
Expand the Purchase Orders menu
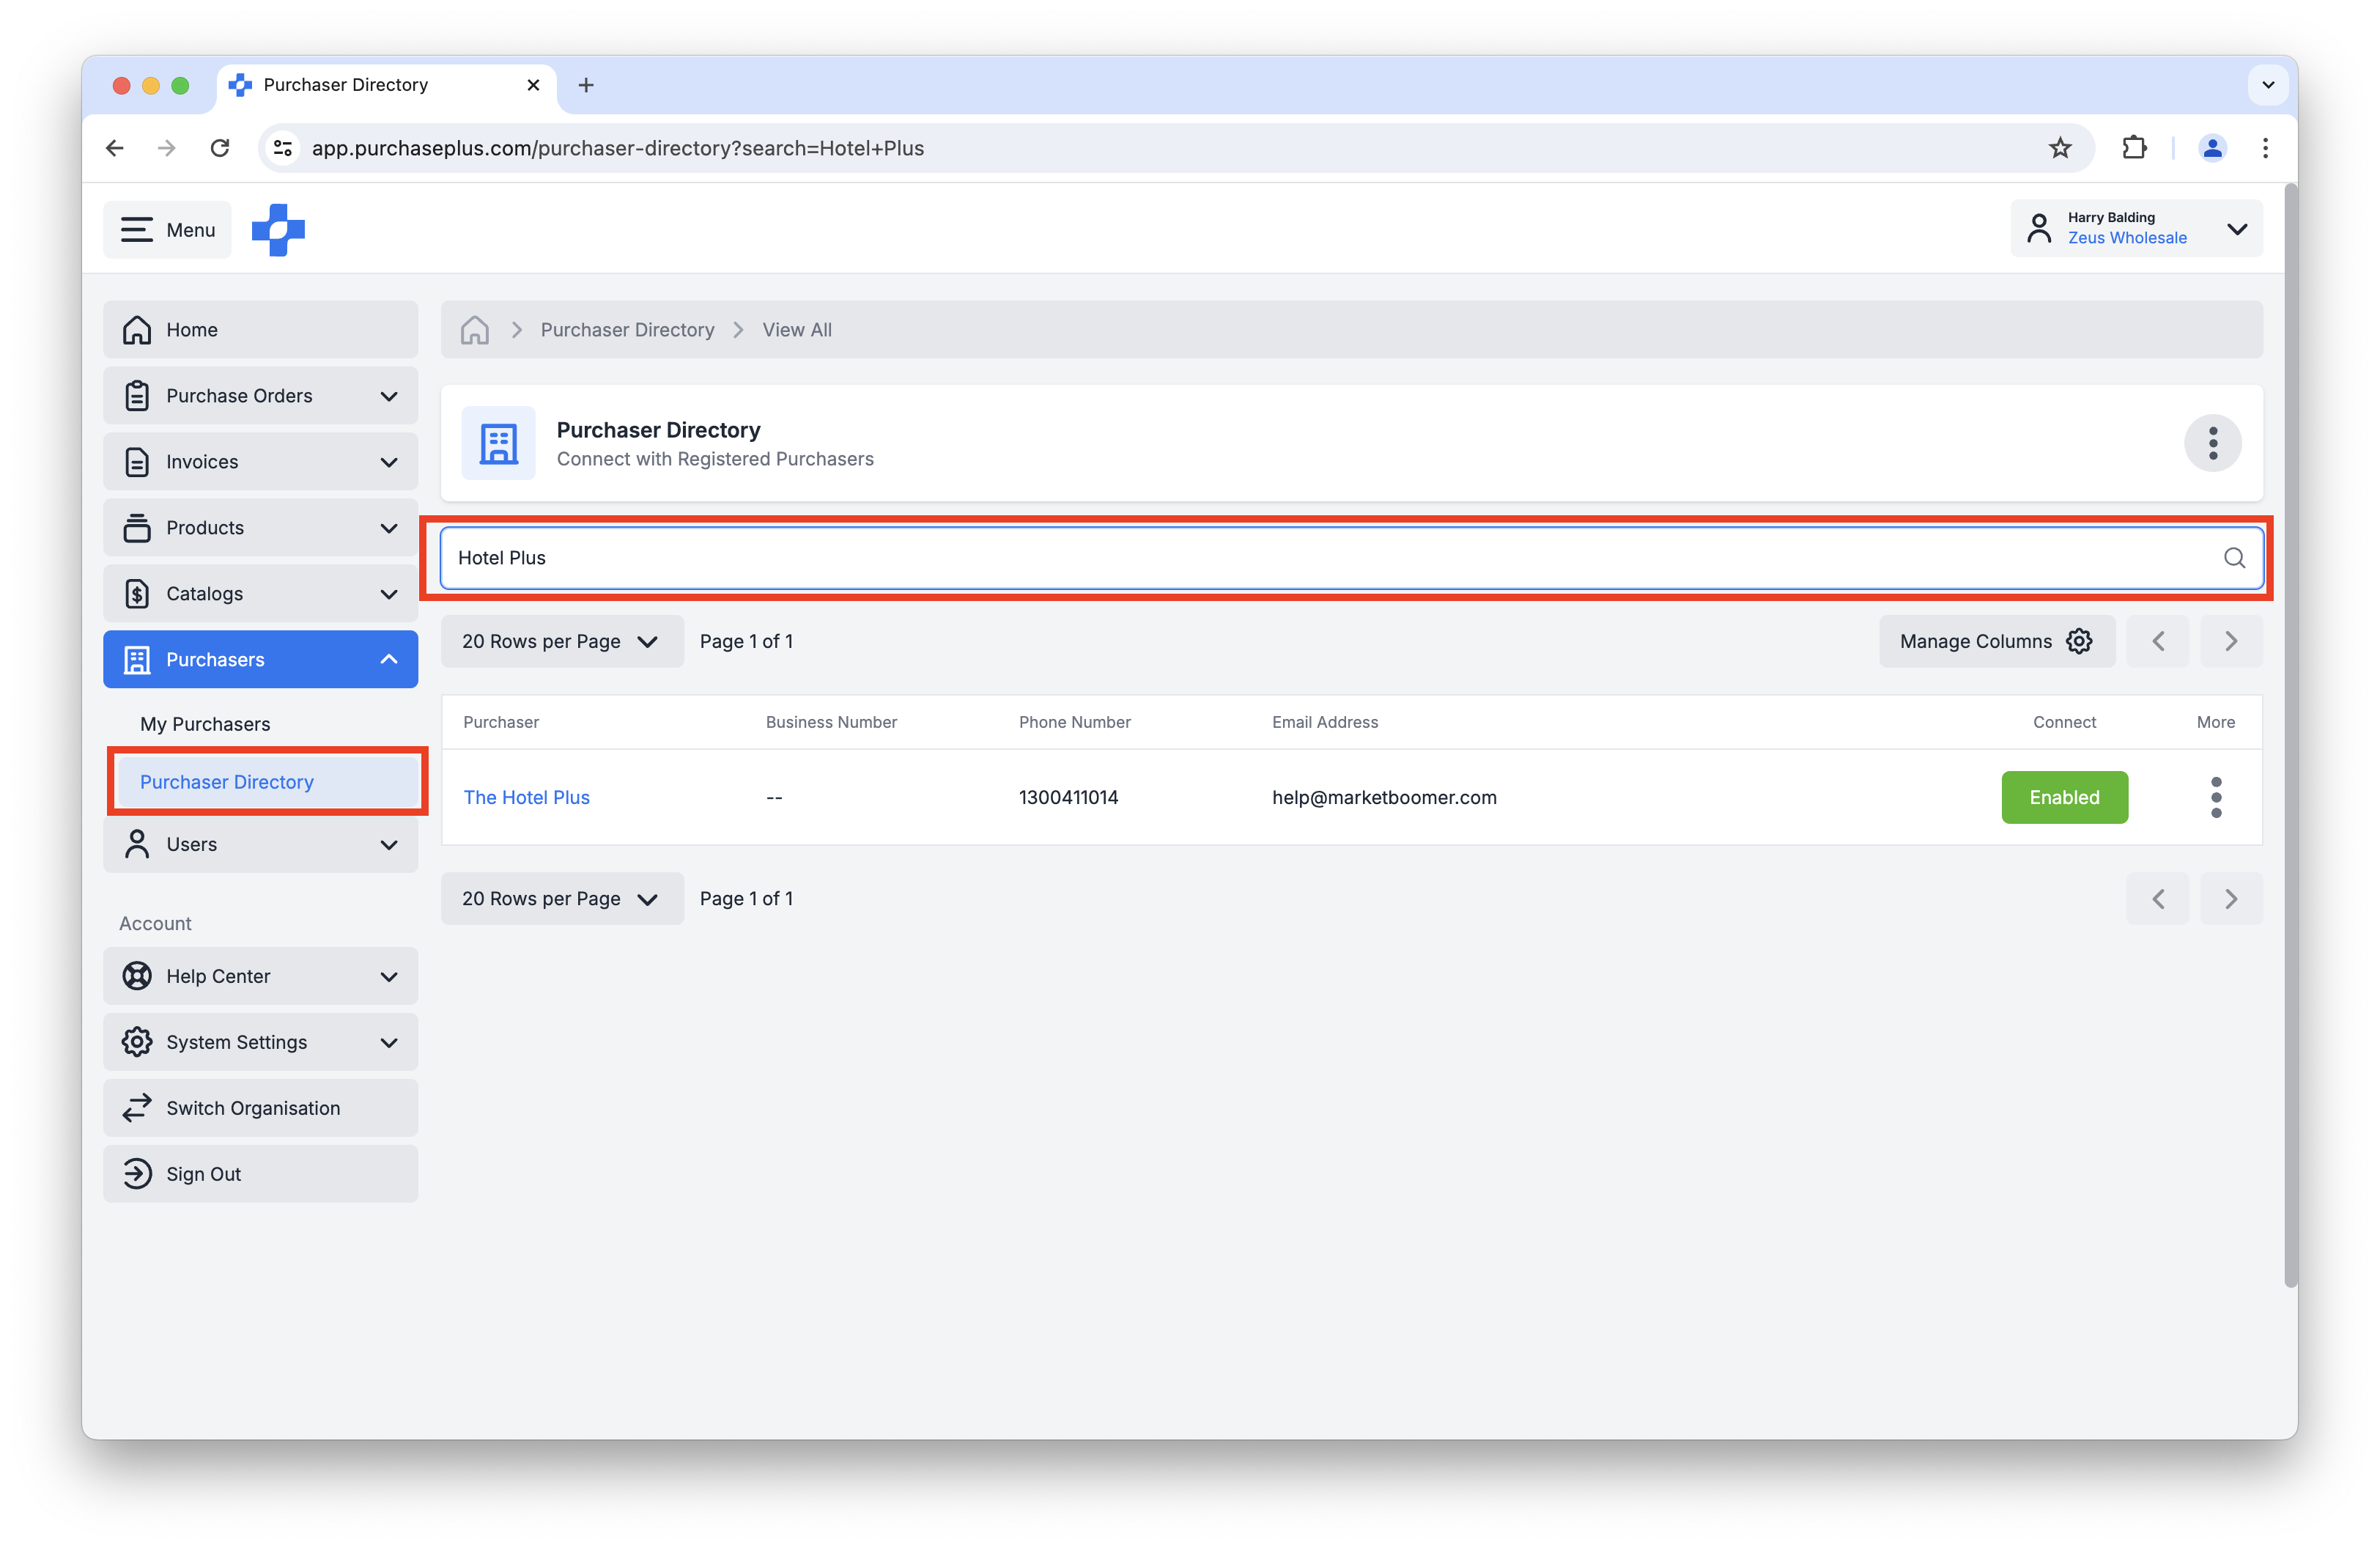point(260,396)
